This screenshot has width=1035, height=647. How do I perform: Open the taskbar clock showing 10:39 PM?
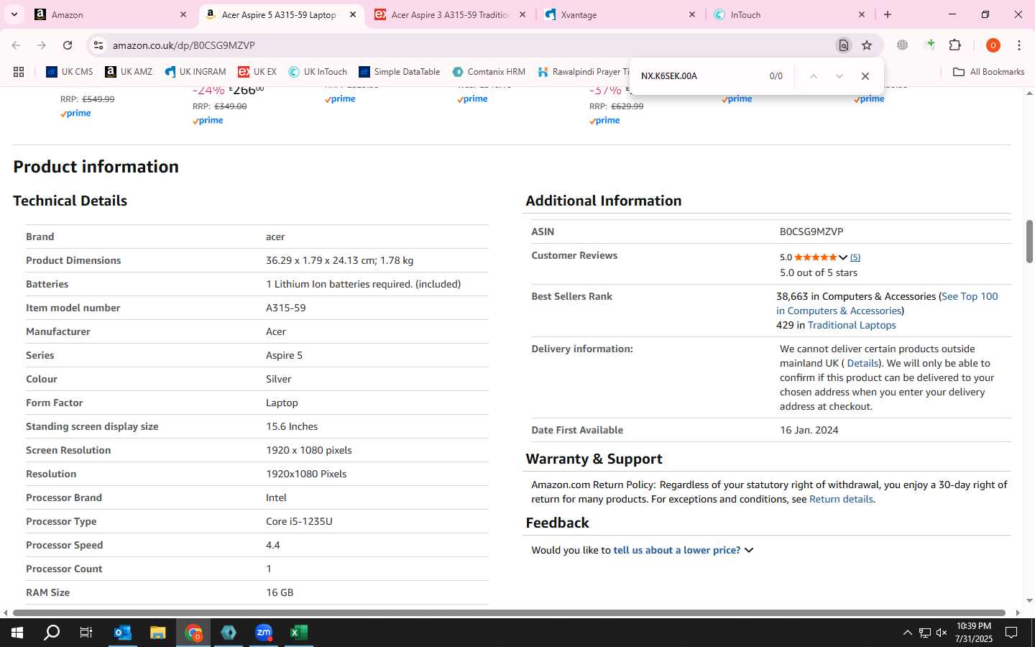click(x=974, y=633)
